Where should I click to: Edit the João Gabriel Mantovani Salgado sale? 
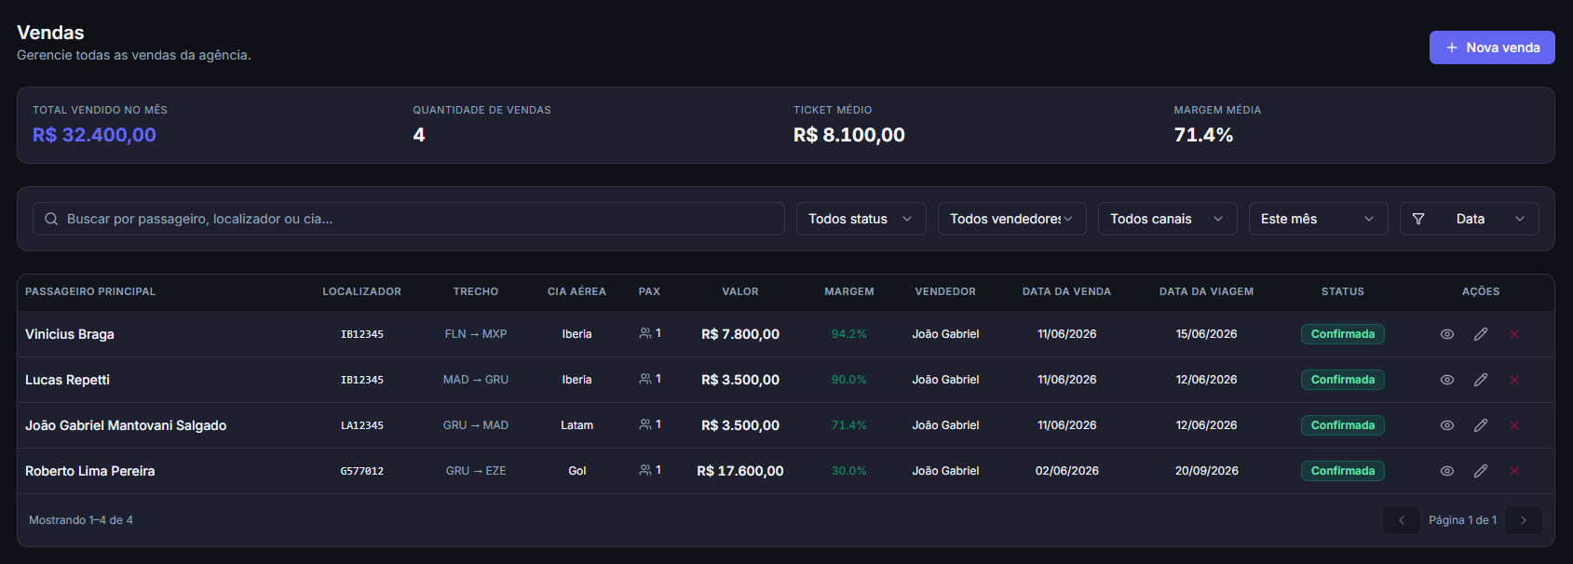[1481, 425]
